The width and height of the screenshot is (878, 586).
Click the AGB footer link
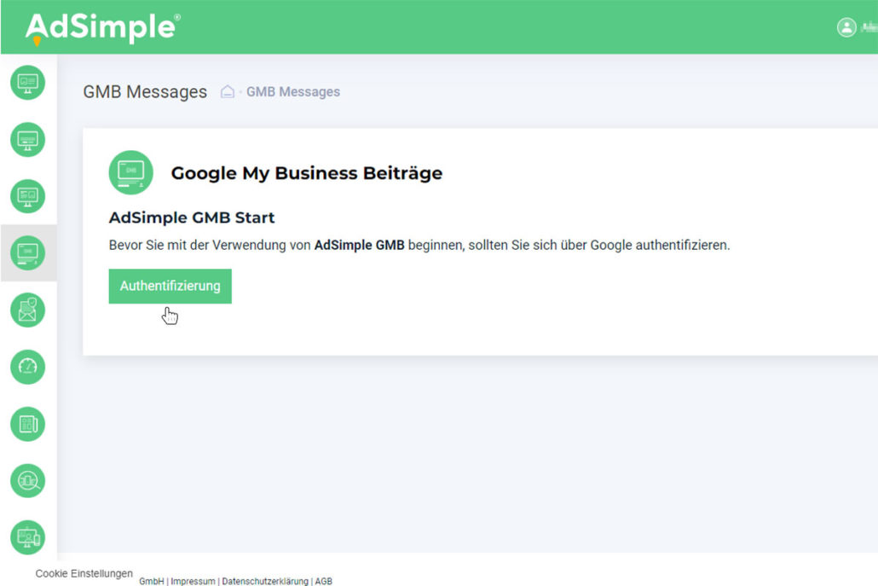click(324, 581)
